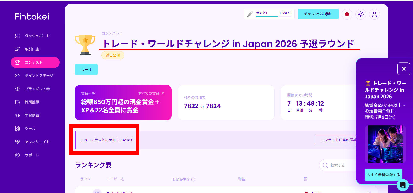The image size is (413, 193).
Task: Click the チャレンジに参加 button
Action: click(x=318, y=14)
